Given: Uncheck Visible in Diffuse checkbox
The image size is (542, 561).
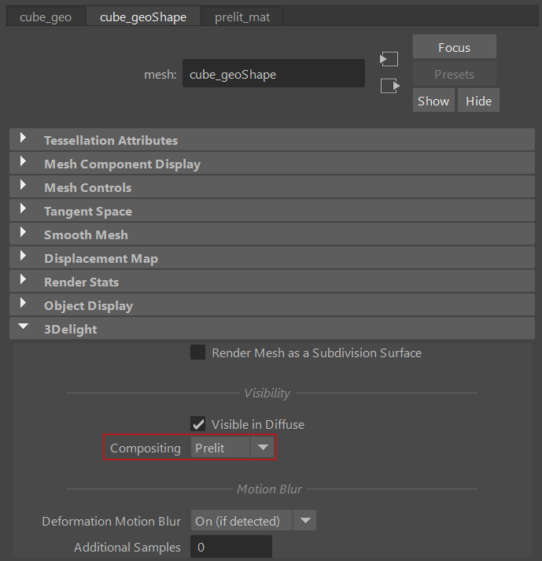Looking at the screenshot, I should (198, 424).
